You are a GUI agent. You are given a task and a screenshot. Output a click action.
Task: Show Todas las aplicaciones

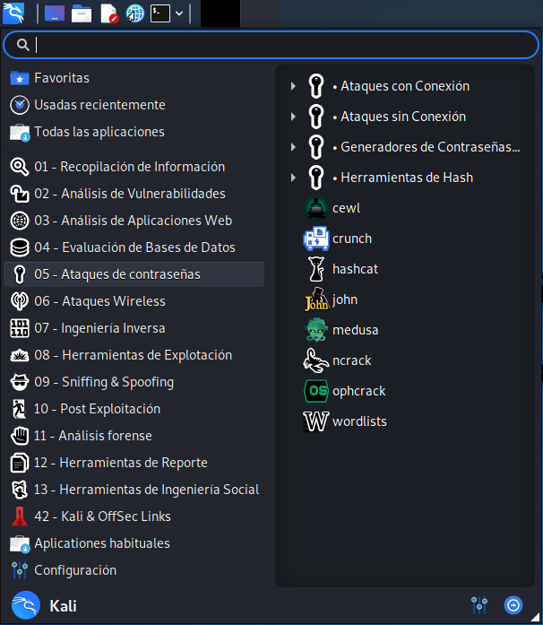pos(134,132)
